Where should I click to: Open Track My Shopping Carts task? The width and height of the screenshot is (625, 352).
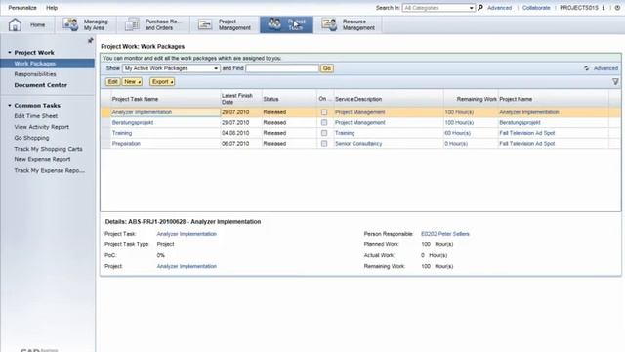tap(48, 149)
